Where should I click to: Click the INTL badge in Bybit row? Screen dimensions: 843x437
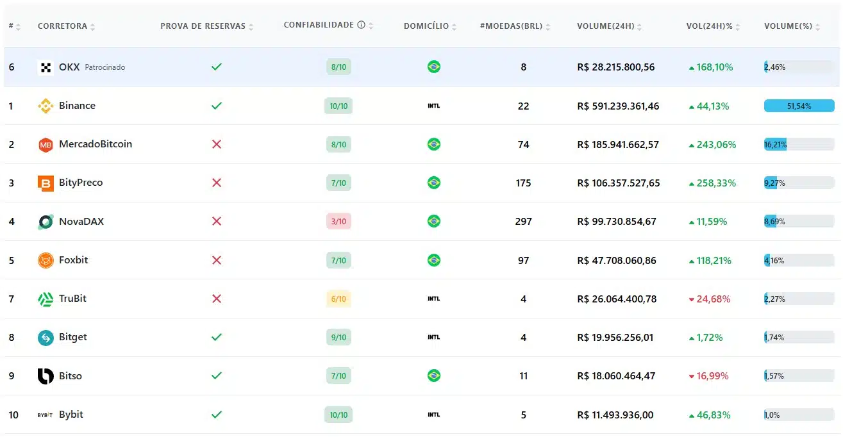click(x=434, y=415)
